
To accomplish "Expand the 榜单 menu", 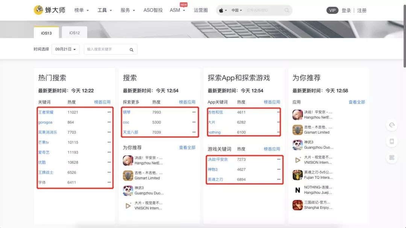I will click(81, 11).
